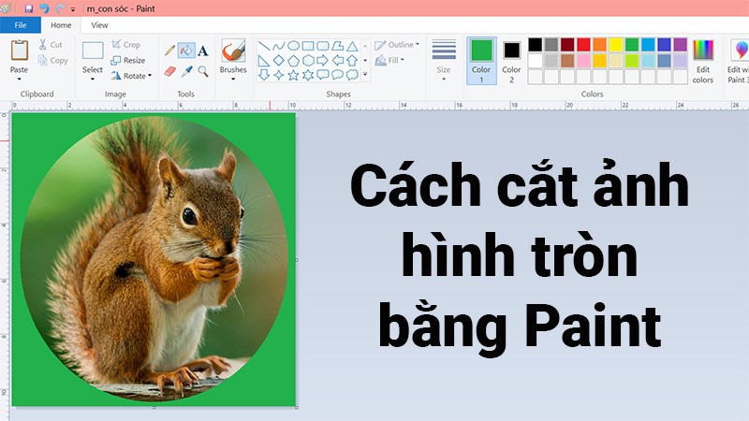
Task: Choose the Hexagon shape
Action: pos(308,61)
